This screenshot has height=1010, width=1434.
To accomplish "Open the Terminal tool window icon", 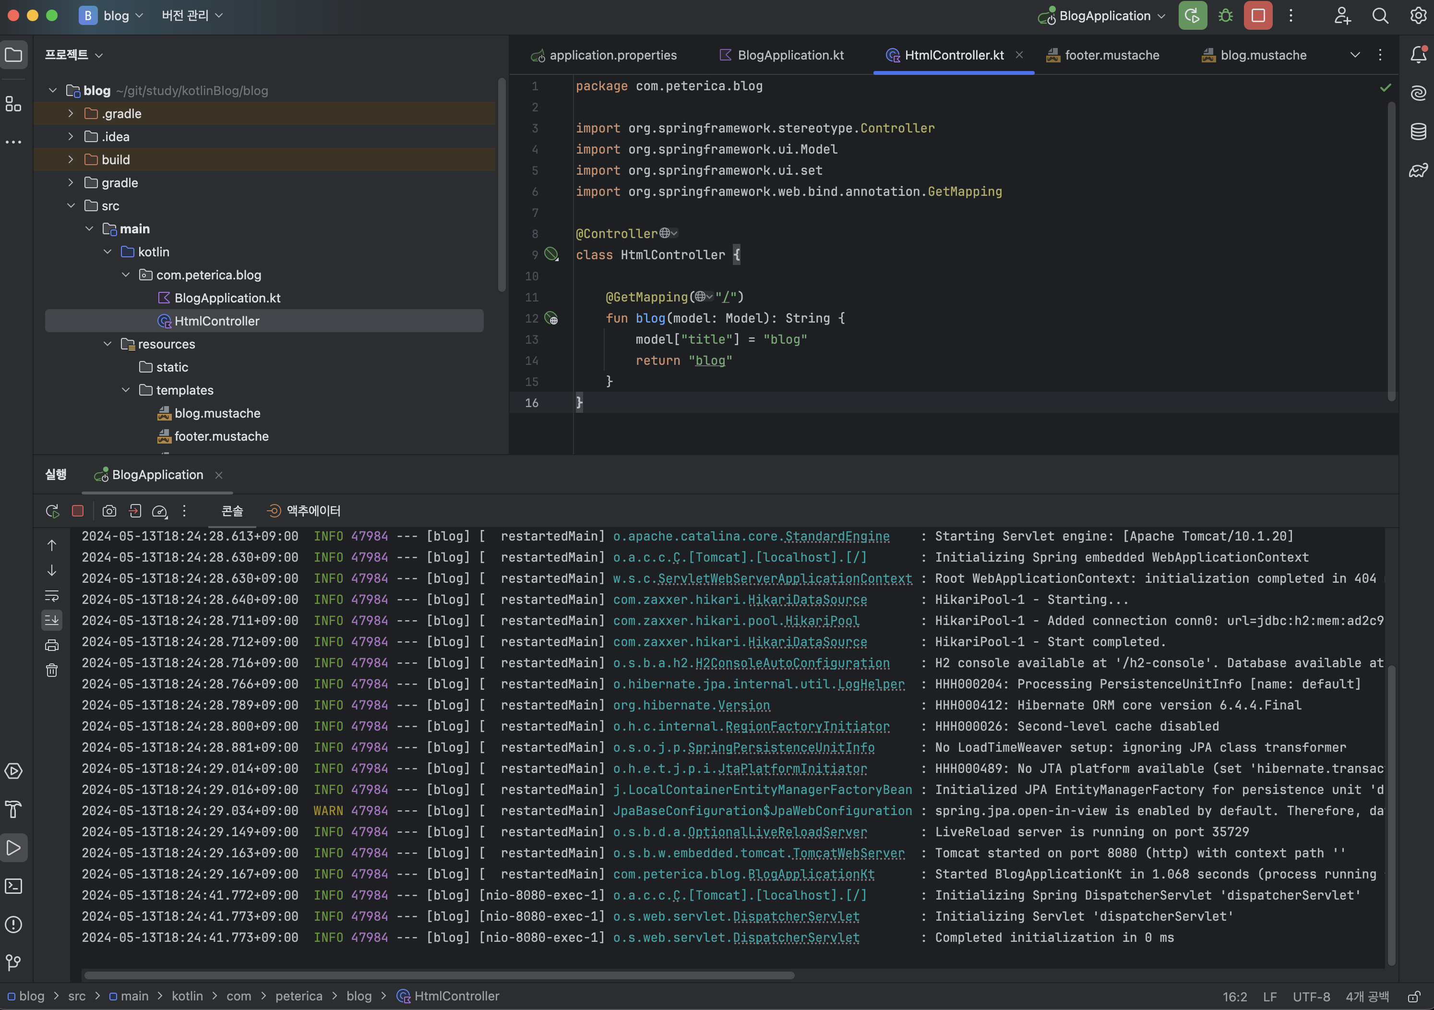I will (x=14, y=886).
